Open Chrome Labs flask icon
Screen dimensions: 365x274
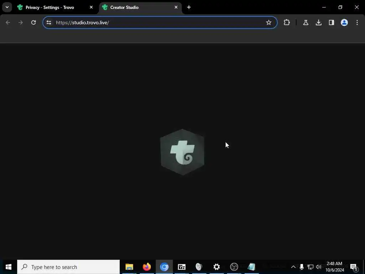[x=305, y=22]
